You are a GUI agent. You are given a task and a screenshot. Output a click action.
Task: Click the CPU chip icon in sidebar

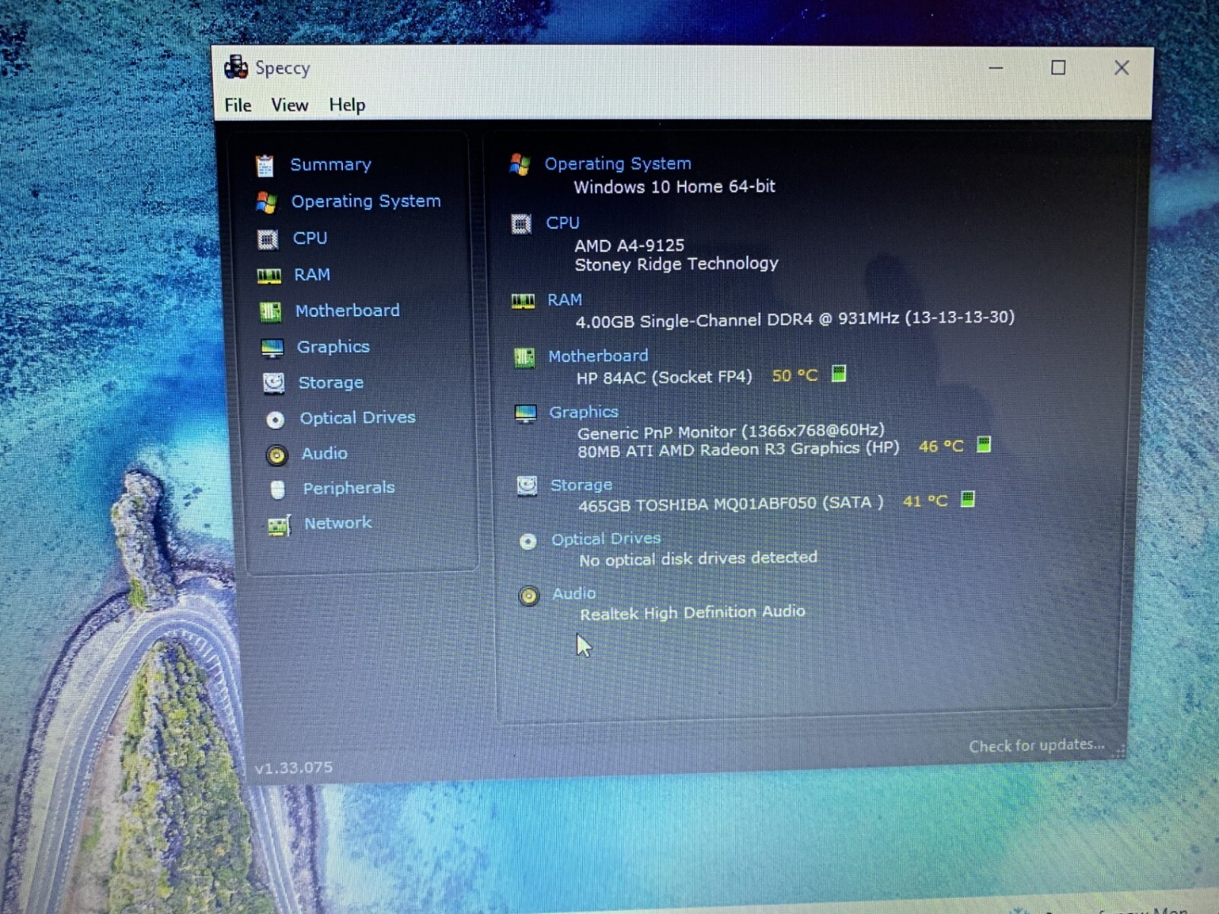pos(267,239)
